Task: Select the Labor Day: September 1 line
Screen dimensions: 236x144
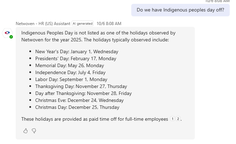Action: click(71, 79)
